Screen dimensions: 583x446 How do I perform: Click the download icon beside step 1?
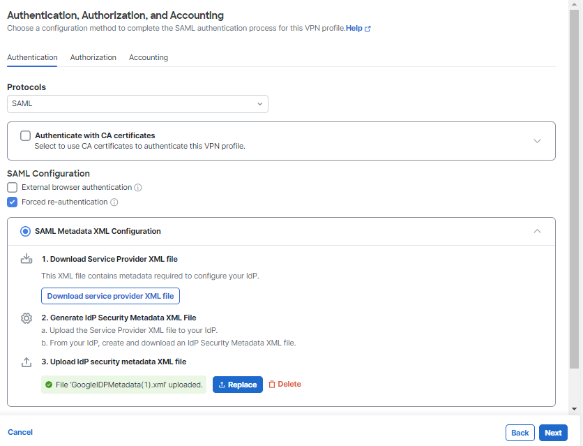tap(26, 259)
